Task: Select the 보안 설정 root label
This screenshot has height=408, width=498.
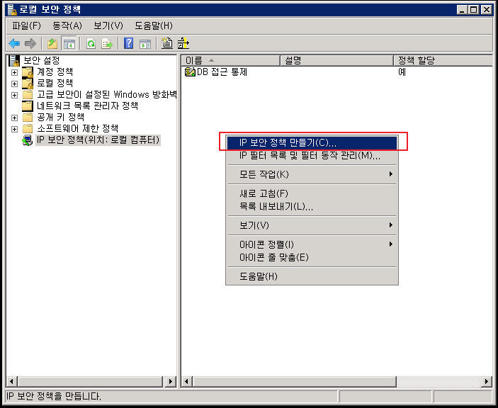Action: [42, 60]
